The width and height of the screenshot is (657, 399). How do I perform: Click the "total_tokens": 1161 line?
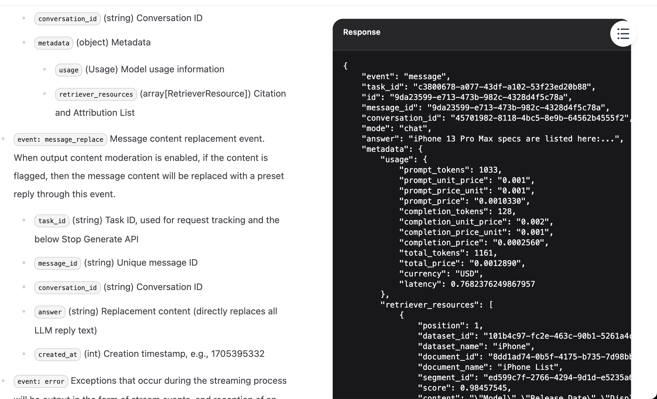[448, 253]
